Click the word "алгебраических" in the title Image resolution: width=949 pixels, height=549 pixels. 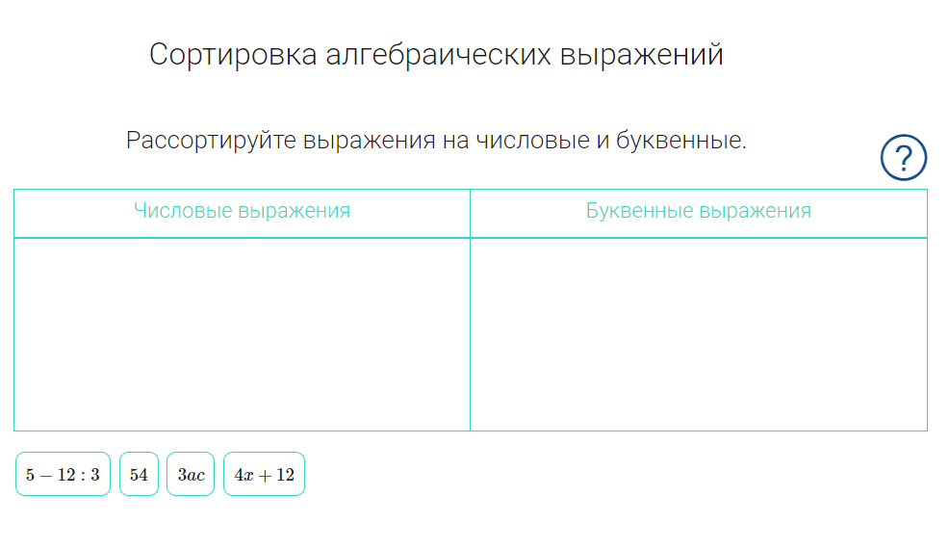438,55
